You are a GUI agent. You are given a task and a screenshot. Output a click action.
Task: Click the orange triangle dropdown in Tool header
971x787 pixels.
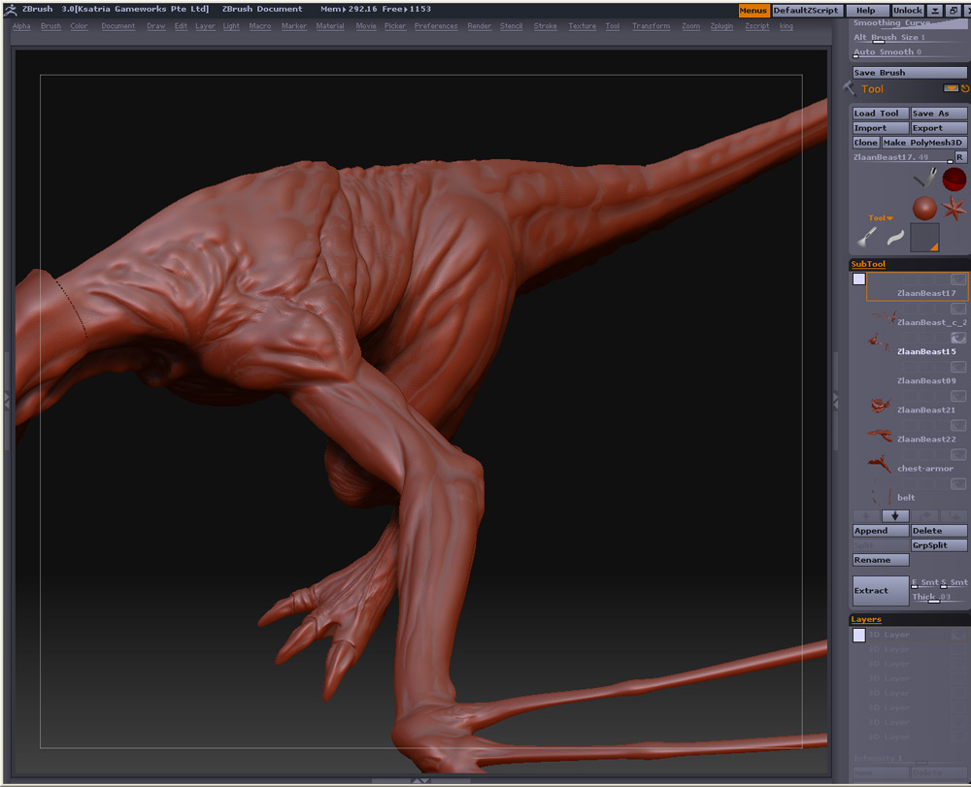point(952,88)
